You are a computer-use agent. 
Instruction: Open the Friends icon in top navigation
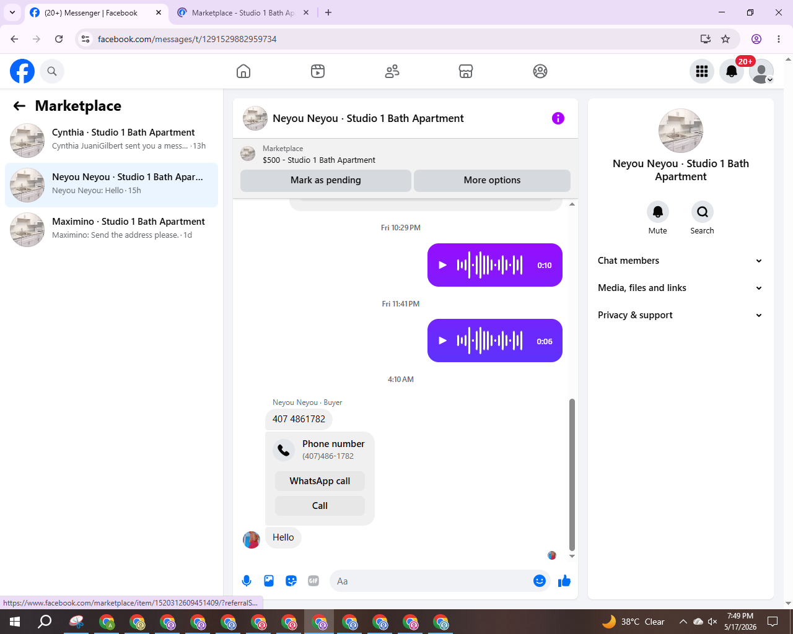392,71
